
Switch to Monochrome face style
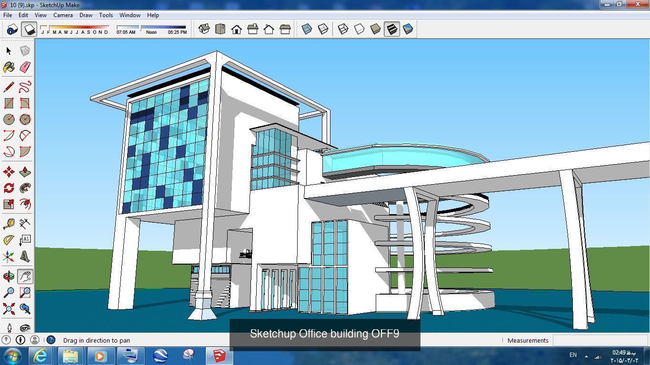pyautogui.click(x=408, y=30)
